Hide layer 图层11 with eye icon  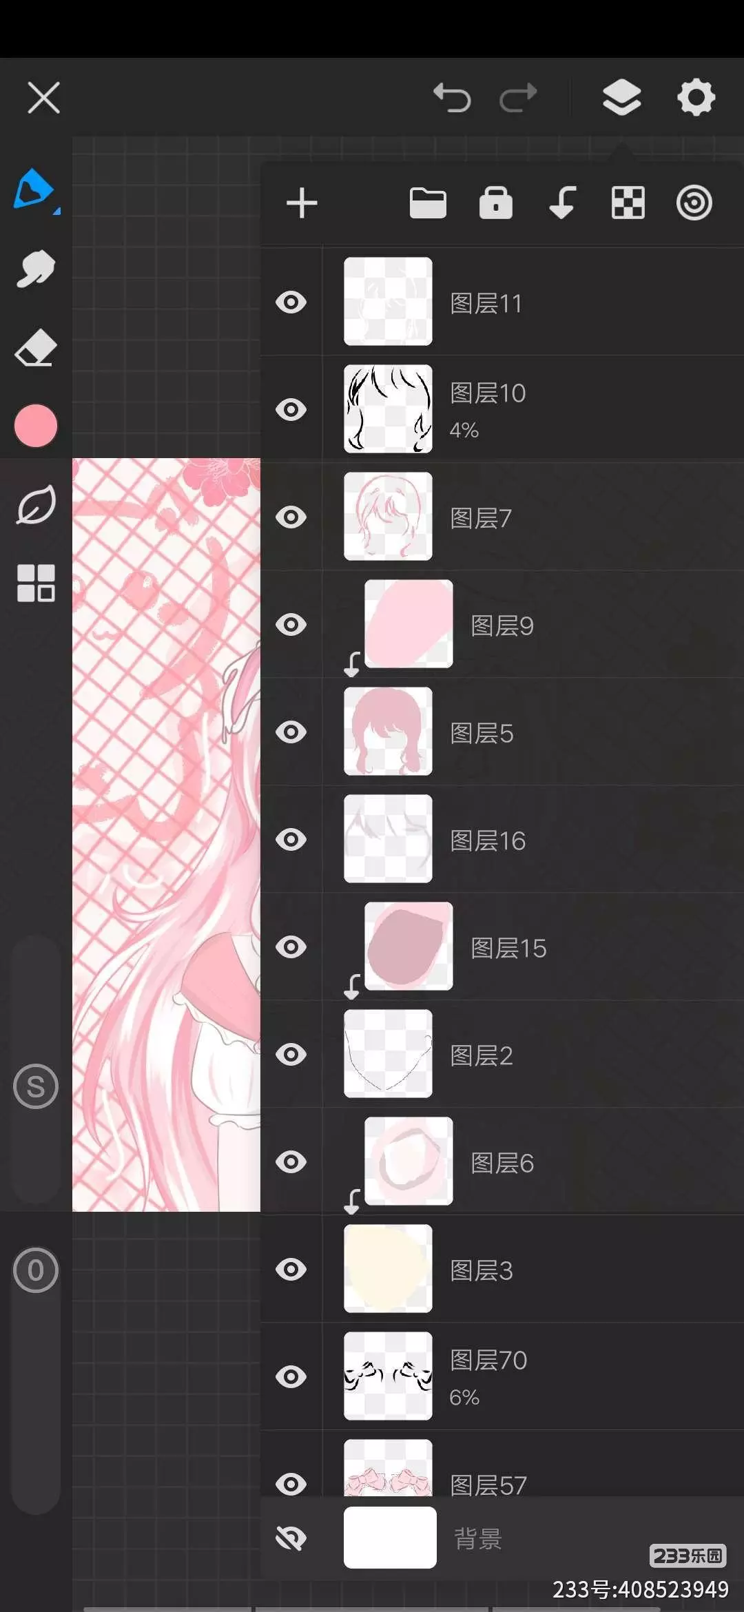point(291,302)
